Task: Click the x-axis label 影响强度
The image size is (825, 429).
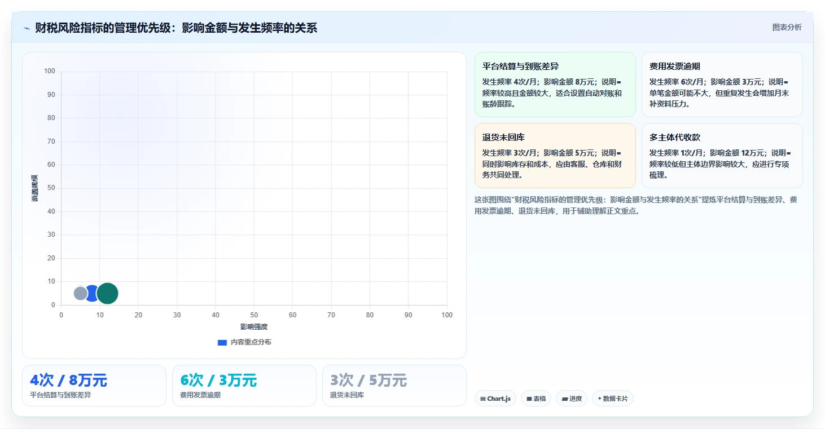Action: point(254,327)
